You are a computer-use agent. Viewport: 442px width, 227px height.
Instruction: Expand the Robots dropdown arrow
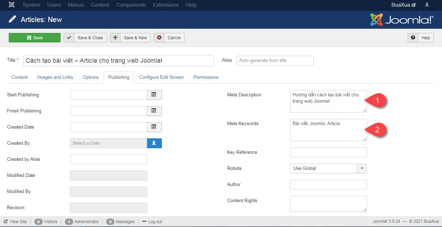[362, 168]
